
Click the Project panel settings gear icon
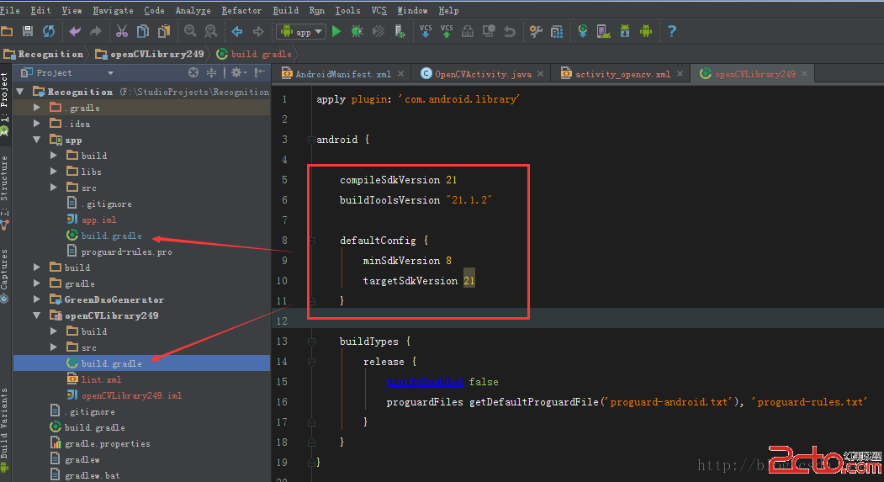(236, 73)
